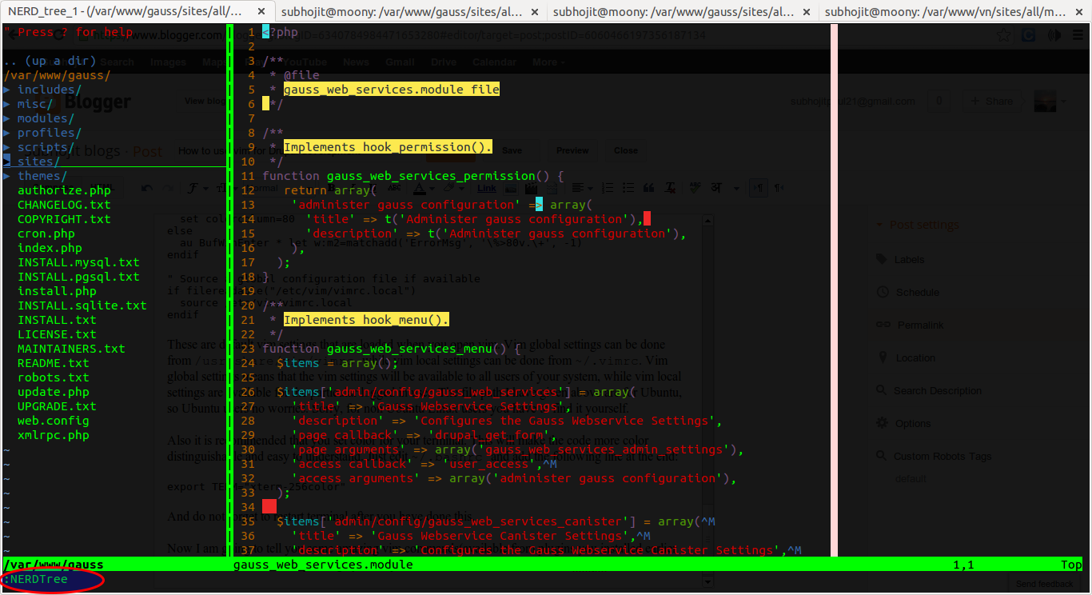The image size is (1092, 595).
Task: Open authorize.php in the tree
Action: coord(64,190)
